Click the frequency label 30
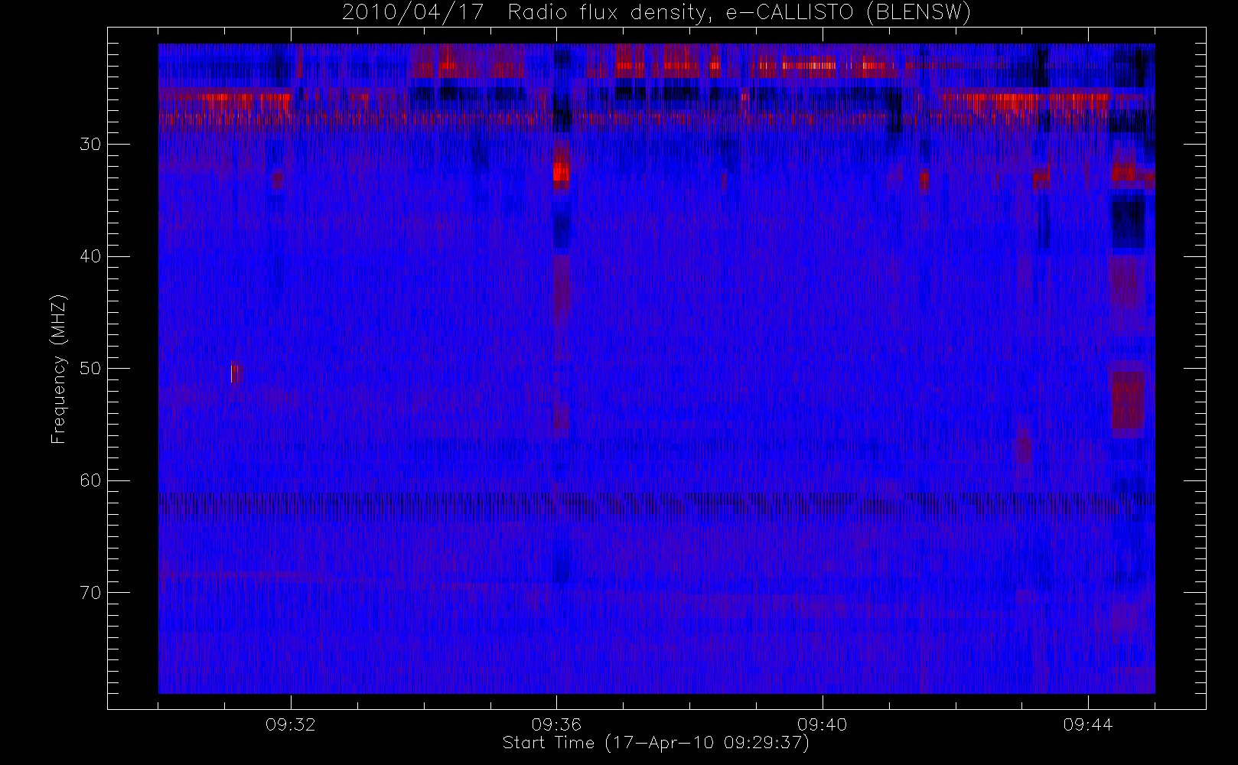 pyautogui.click(x=90, y=145)
